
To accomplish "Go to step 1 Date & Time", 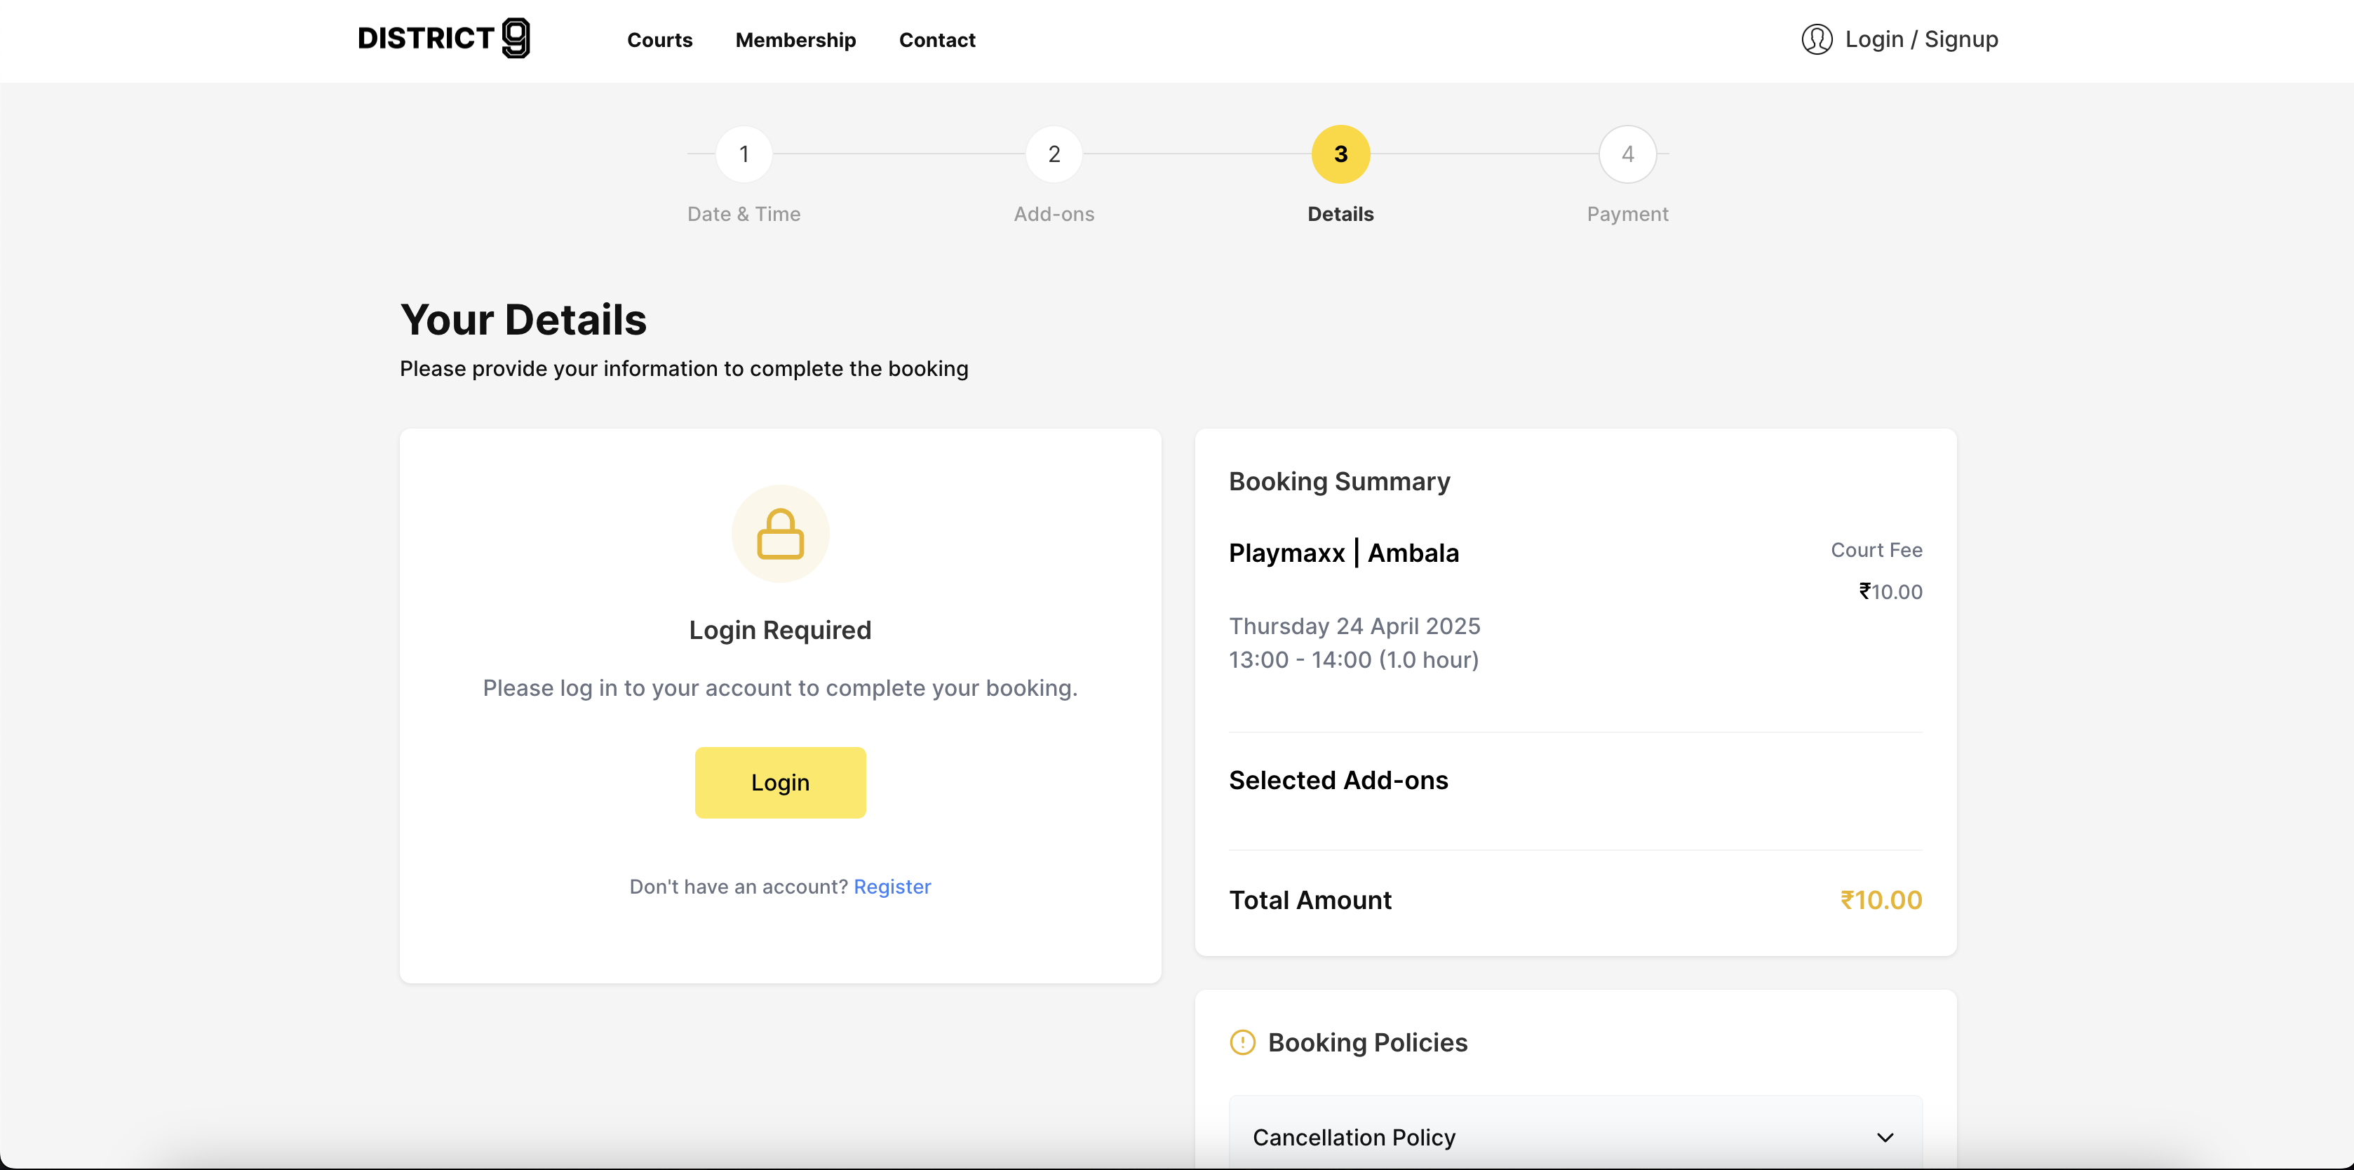I will pyautogui.click(x=744, y=154).
